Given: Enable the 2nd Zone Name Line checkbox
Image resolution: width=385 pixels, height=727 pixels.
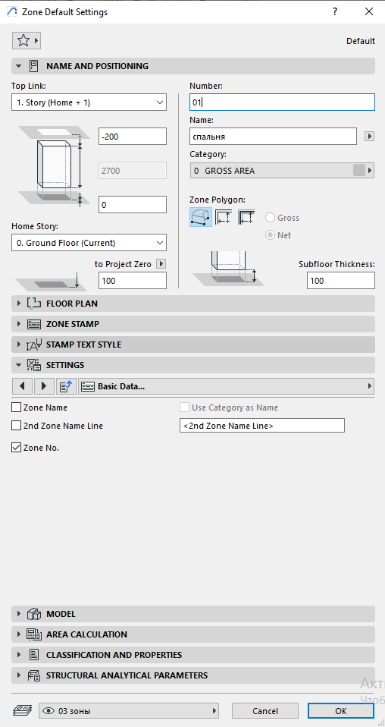Looking at the screenshot, I should pos(16,425).
